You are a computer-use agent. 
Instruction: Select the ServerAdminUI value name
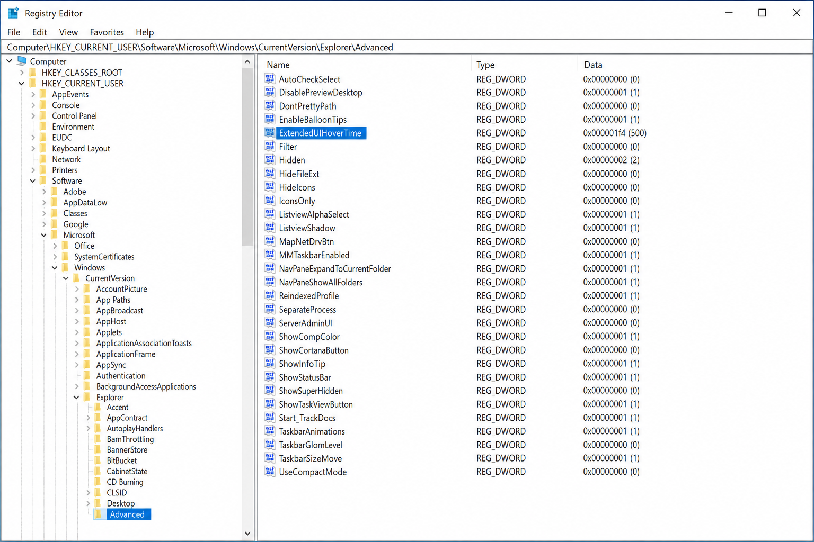[306, 323]
